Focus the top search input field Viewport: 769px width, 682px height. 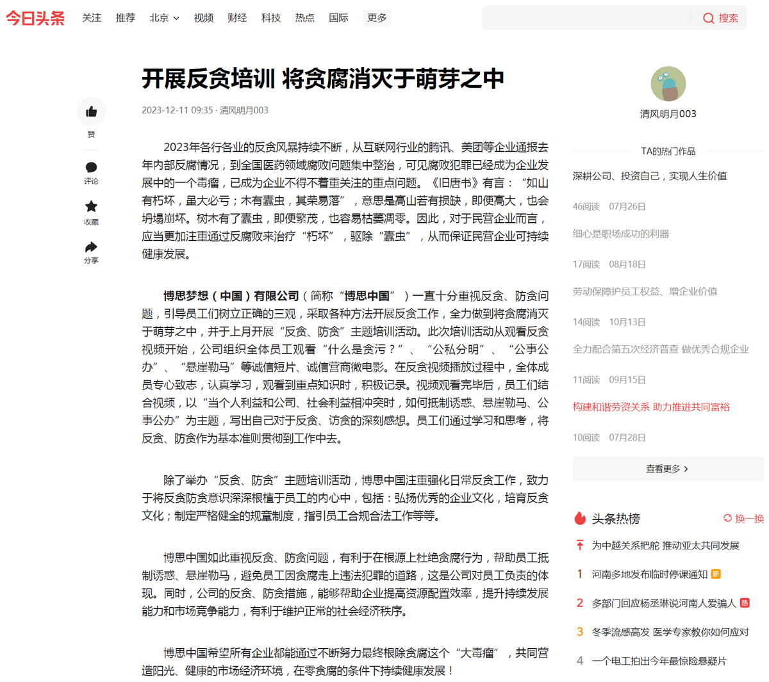(x=586, y=18)
